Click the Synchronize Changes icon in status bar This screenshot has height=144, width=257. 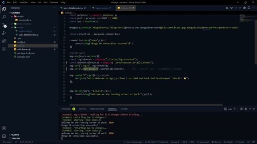16,142
